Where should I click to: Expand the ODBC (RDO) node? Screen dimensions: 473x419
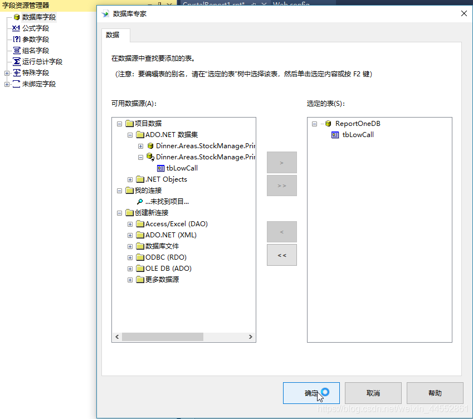[x=130, y=257]
